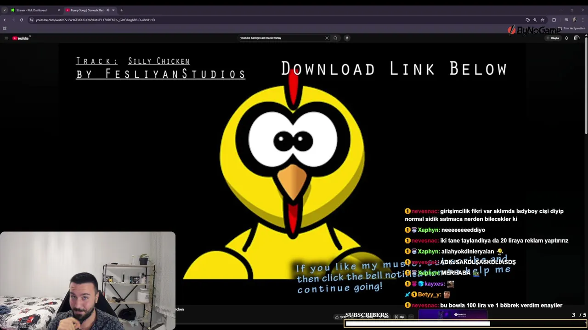Mute the tab via its speaker icon
588x330 pixels.
coord(108,10)
